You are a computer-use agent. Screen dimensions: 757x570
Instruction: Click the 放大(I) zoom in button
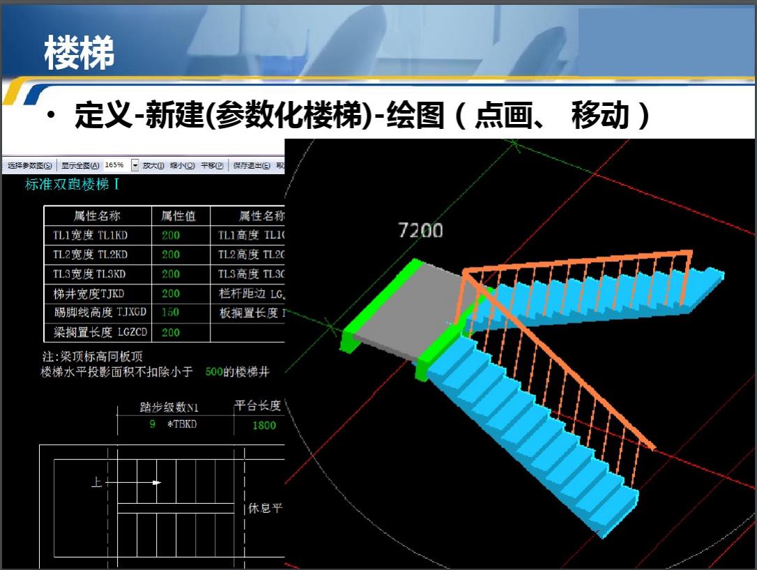pos(153,166)
